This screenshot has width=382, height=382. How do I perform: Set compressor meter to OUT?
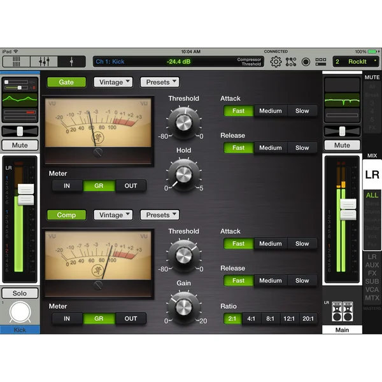[131, 319]
